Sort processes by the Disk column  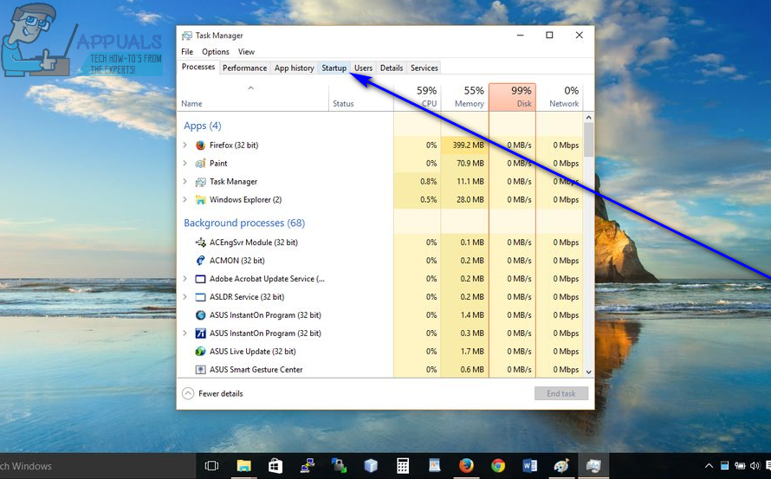(x=512, y=97)
